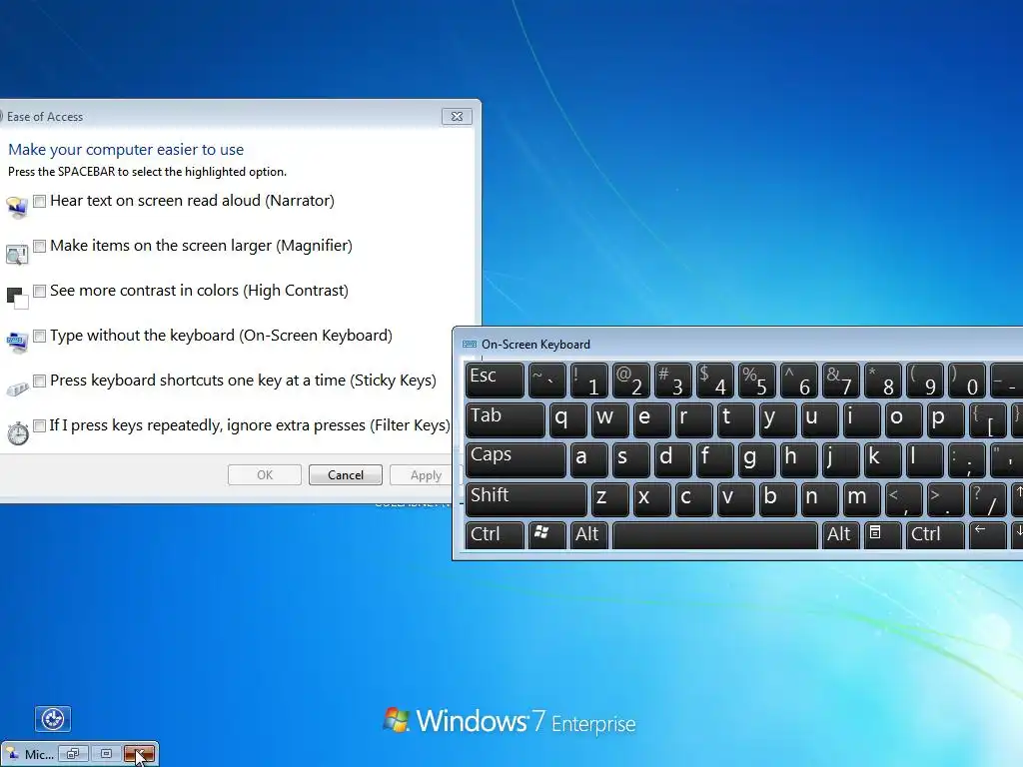Check Make items on the screen larger (Magnifier)

coord(40,246)
